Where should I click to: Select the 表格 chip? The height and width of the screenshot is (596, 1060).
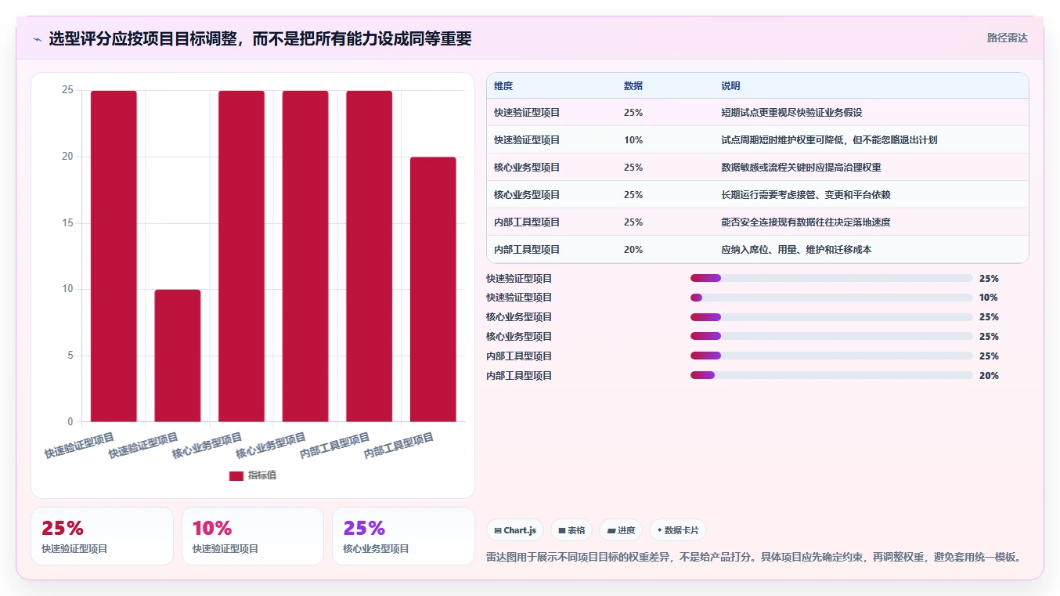tap(571, 530)
